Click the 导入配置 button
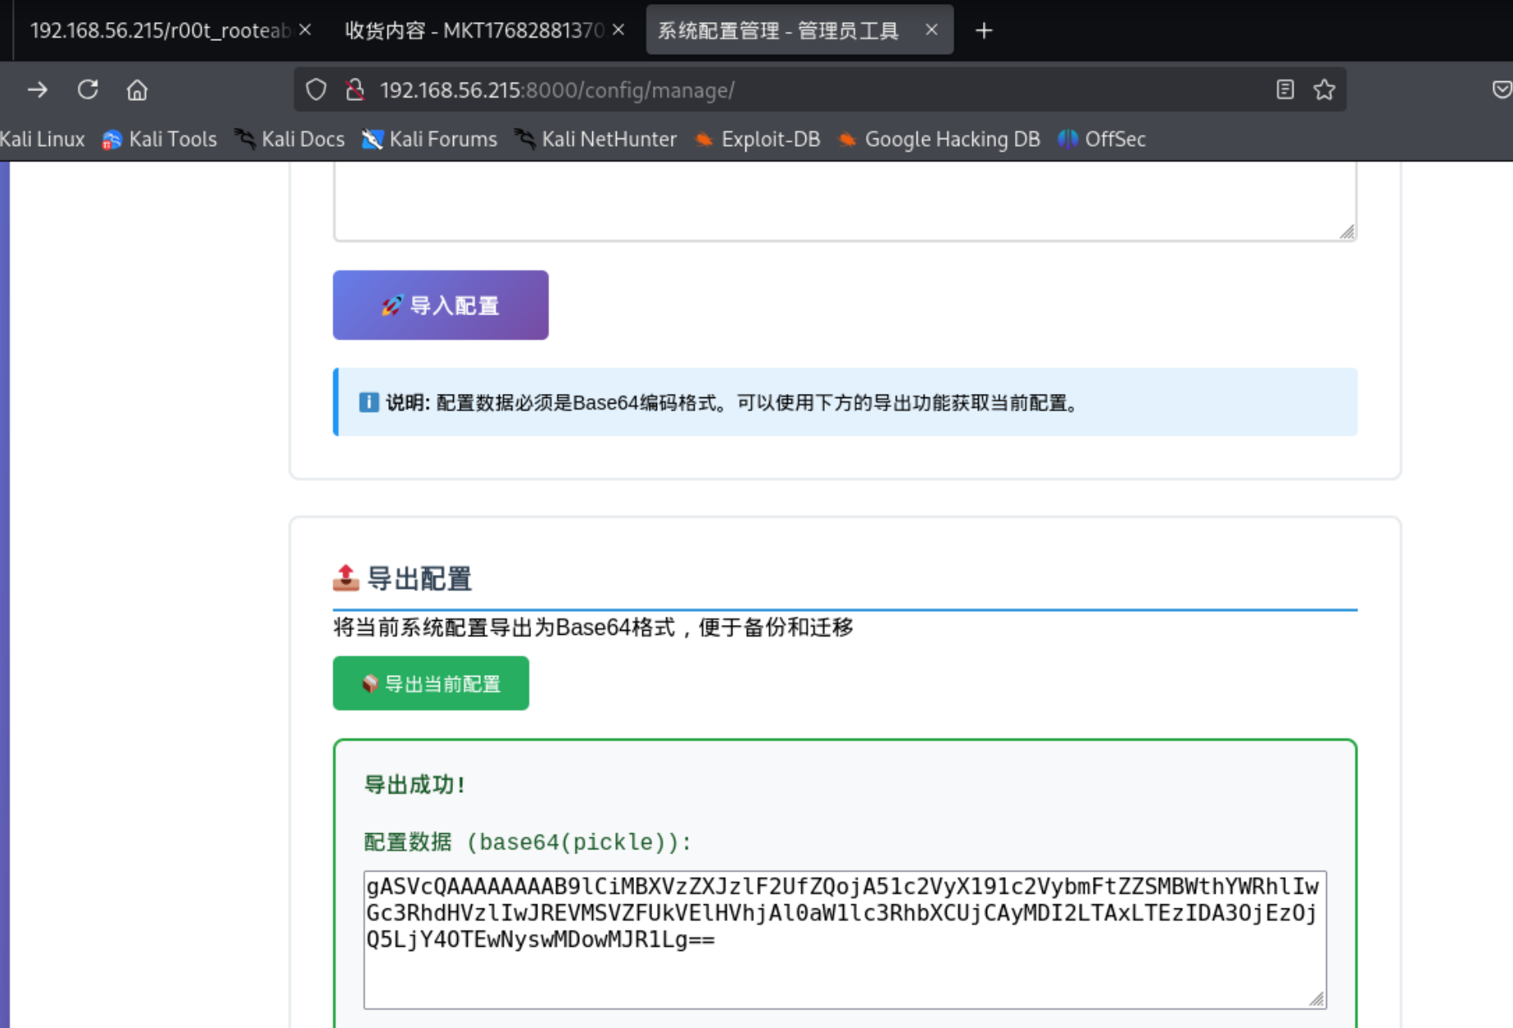Viewport: 1513px width, 1028px height. (440, 305)
